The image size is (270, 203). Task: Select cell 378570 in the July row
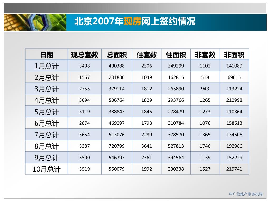176,135
